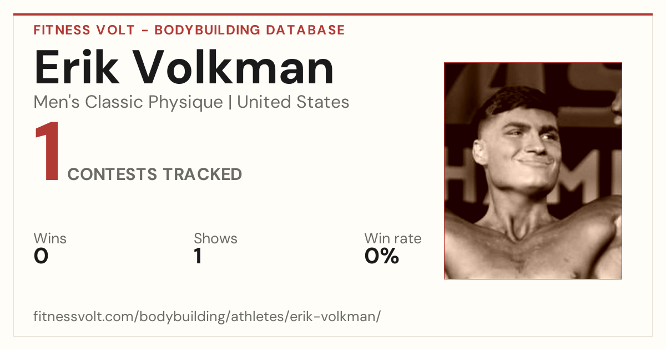This screenshot has height=350, width=666.
Task: Select the Men's Classic Physique division text
Action: [129, 102]
